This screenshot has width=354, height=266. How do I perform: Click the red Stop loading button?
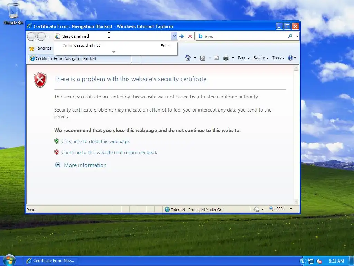tap(190, 36)
